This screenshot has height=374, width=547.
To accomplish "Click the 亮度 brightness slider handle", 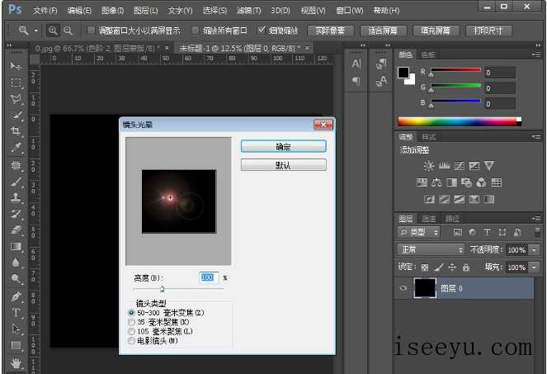I will pos(162,289).
